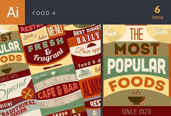171x116 pixels.
Task: Click the 6 items count label
Action: (157, 13)
